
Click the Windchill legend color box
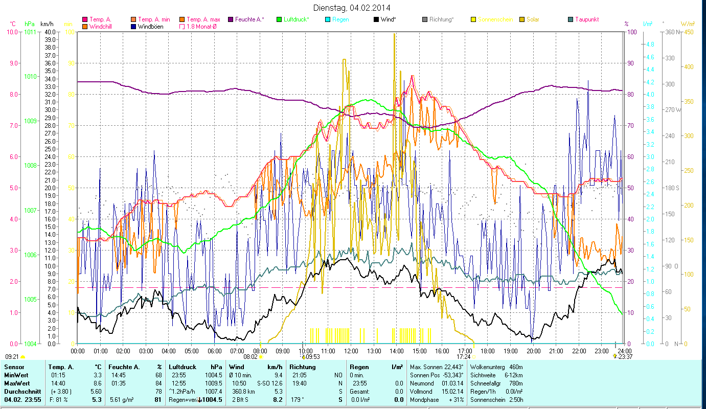84,26
